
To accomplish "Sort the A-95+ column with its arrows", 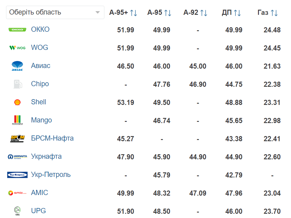I will point(133,13).
